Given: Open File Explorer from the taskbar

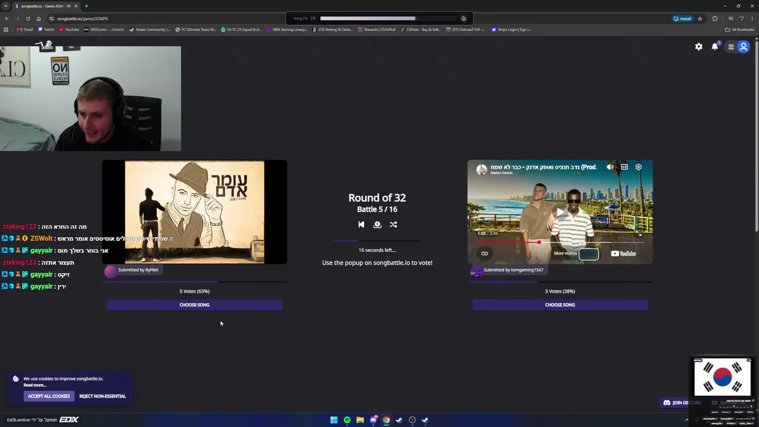Looking at the screenshot, I should tap(360, 420).
